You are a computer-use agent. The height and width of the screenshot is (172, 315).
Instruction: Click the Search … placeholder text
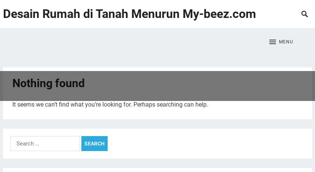click(28, 144)
